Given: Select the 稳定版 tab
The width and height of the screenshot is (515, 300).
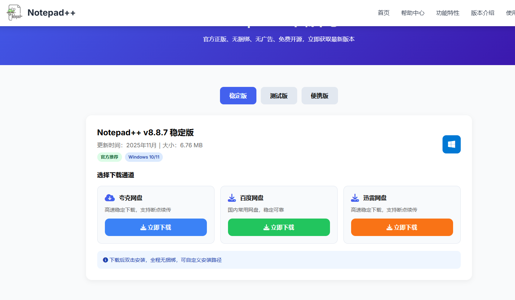Looking at the screenshot, I should (238, 96).
